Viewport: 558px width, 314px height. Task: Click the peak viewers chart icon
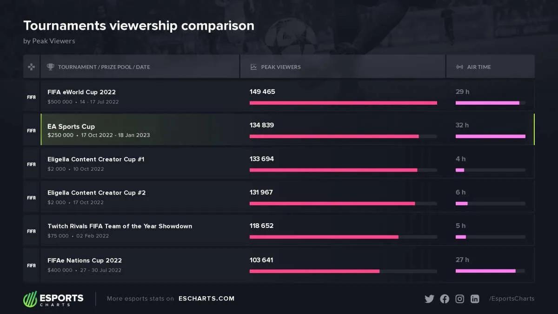tap(253, 67)
